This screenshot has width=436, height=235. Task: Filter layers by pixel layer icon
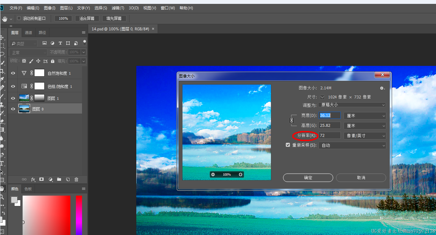click(45, 43)
